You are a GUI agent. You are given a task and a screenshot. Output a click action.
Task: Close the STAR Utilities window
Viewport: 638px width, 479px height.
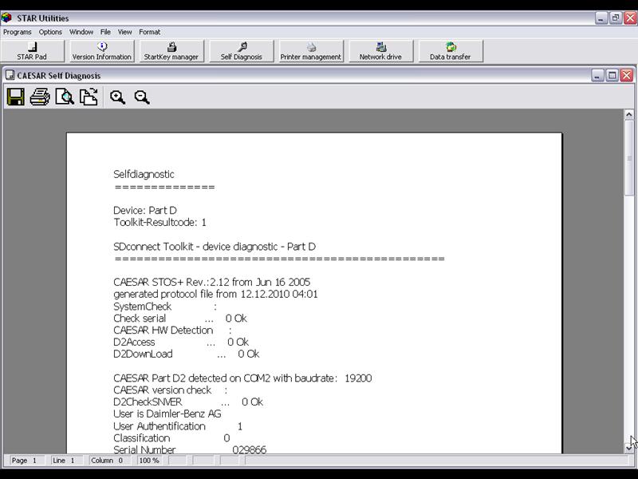tap(630, 18)
